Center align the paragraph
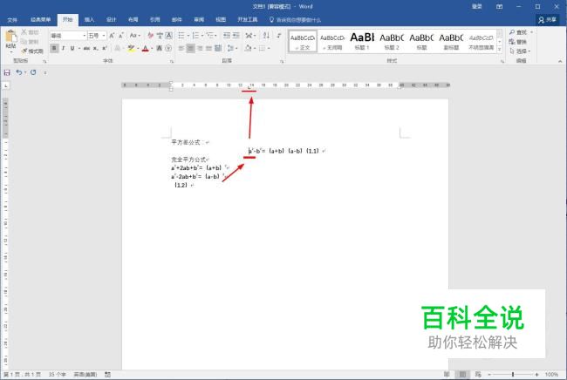567x380 pixels. 190,48
